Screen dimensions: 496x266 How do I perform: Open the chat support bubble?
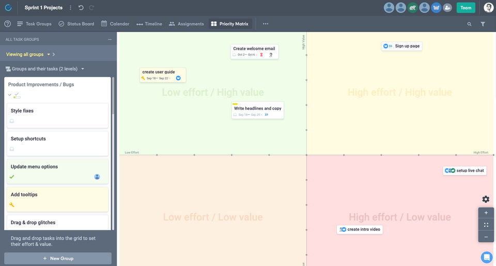click(487, 257)
